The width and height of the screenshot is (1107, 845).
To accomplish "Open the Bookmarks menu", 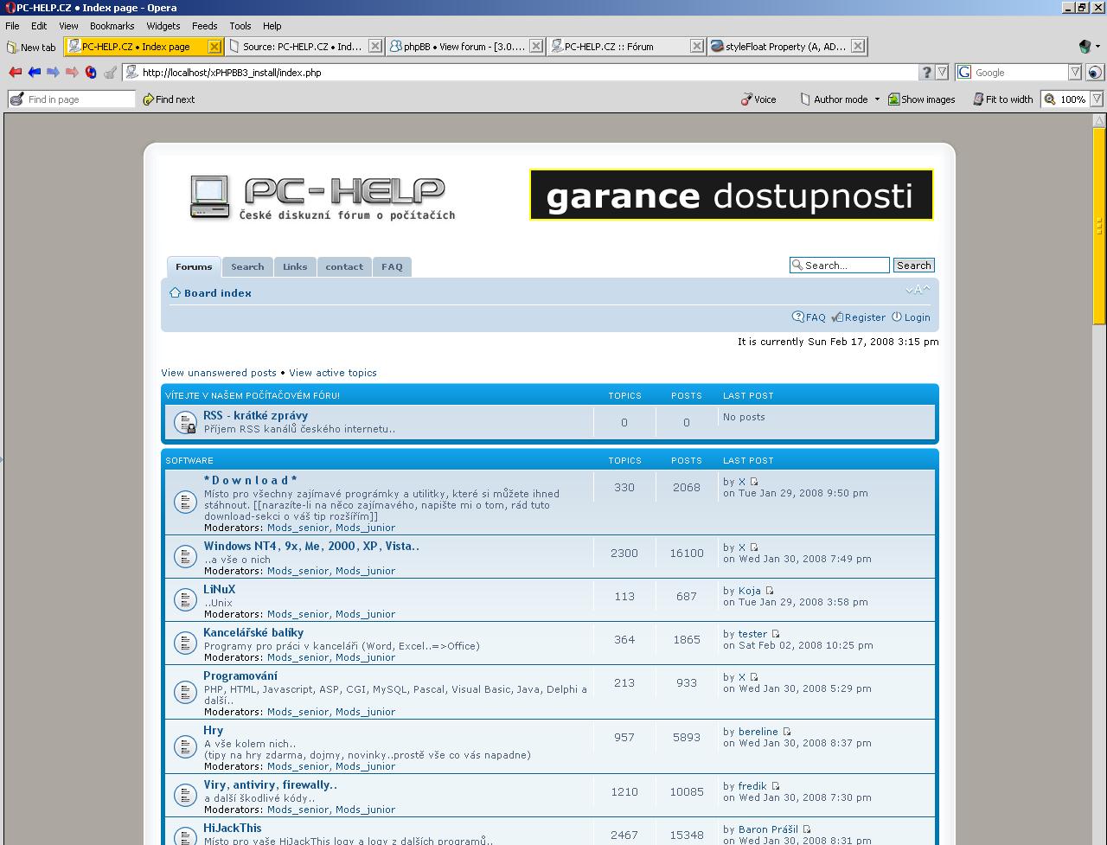I will pos(112,26).
